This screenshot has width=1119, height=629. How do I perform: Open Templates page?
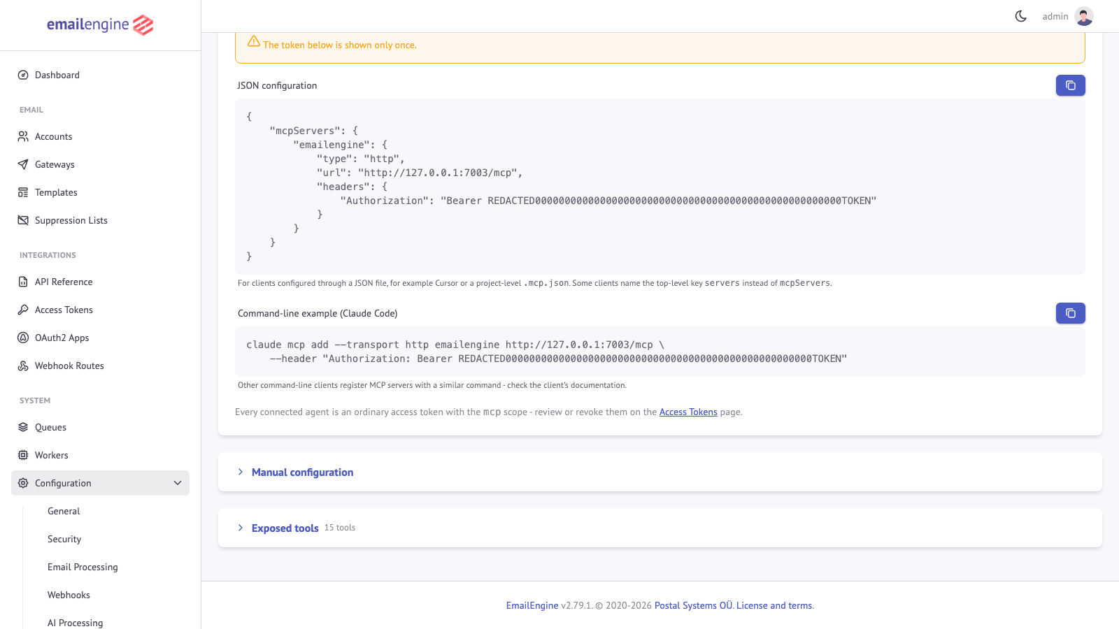coord(100,192)
